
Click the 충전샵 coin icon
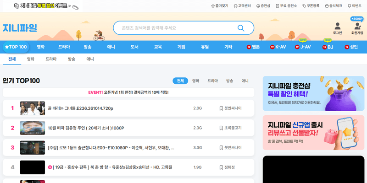(x=258, y=6)
